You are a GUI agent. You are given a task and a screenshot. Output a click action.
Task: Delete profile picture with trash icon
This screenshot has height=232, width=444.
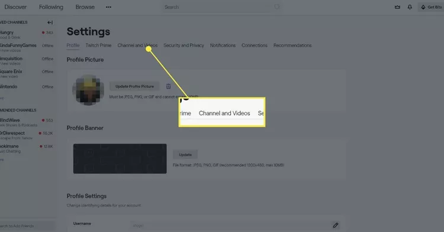(x=168, y=86)
